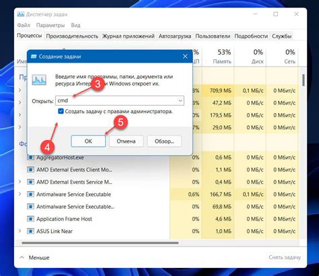Click the ASUS Link Near process icon
Screen dimensions: 319x276
pos(30,231)
